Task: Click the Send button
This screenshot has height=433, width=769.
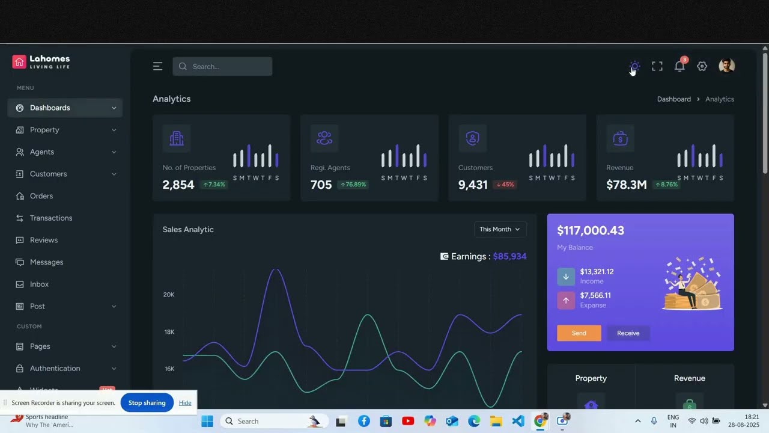Action: (579, 333)
